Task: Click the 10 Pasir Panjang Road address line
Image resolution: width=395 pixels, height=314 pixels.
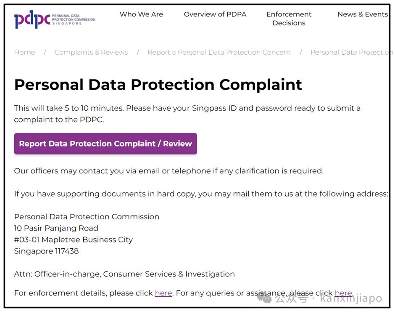Action: [x=56, y=228]
